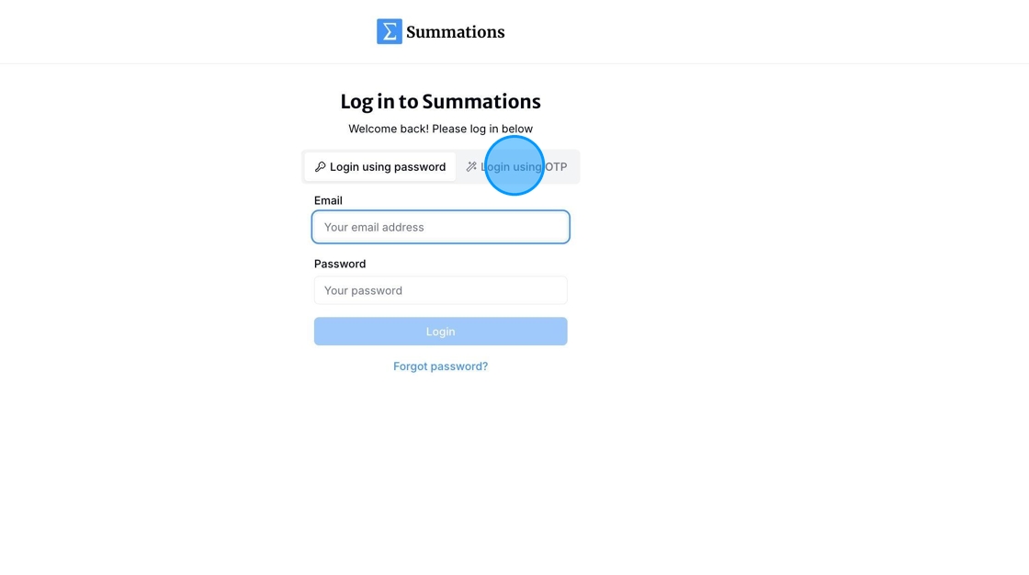Click the Log in to Summations heading
This screenshot has width=1029, height=575.
click(x=440, y=102)
